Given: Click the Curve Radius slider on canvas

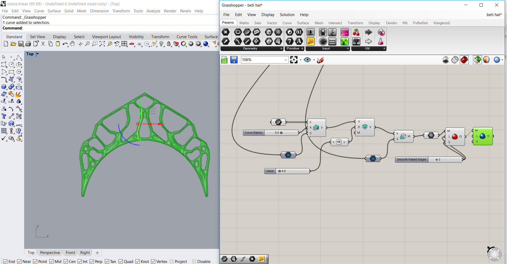Looking at the screenshot, I should 271,133.
